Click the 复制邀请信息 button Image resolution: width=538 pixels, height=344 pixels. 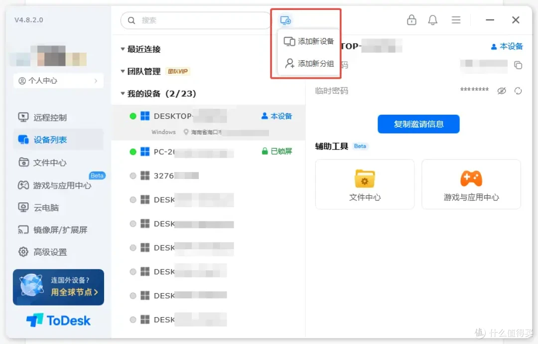tap(418, 124)
